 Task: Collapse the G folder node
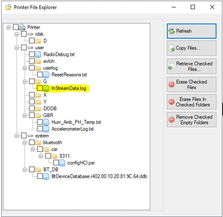(x=25, y=82)
